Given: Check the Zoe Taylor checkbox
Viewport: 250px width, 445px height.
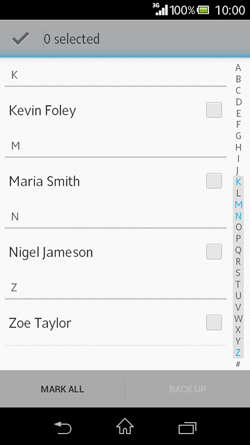Looking at the screenshot, I should coord(214,323).
